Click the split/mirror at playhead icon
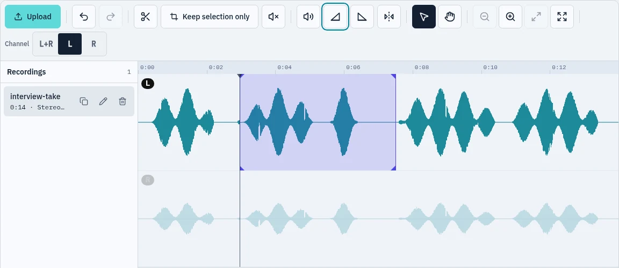Viewport: 619px width, 268px height. click(389, 17)
